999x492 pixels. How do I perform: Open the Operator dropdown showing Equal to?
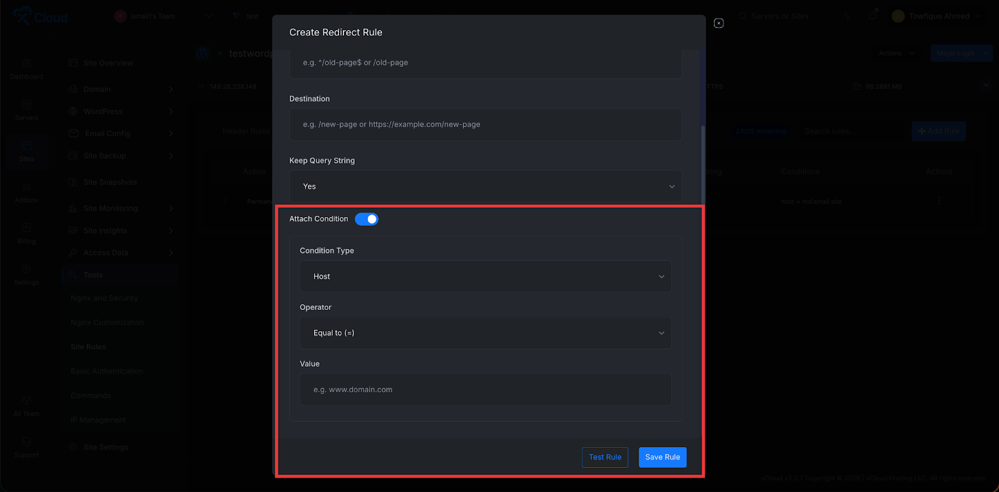point(486,332)
